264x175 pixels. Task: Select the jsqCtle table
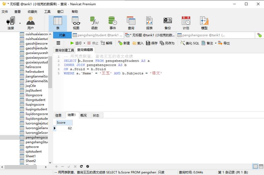31,86
